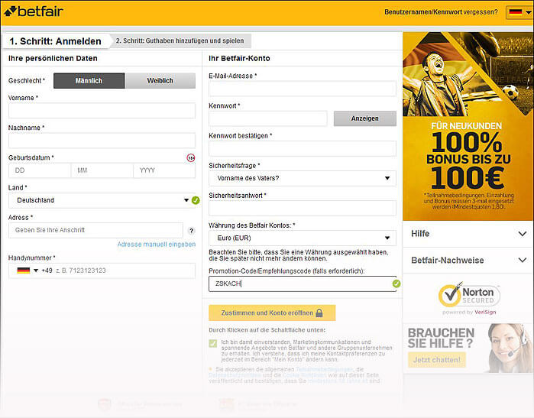Click the German flag in the header language selector
Viewport: 534px width, 418px height.
(x=515, y=12)
